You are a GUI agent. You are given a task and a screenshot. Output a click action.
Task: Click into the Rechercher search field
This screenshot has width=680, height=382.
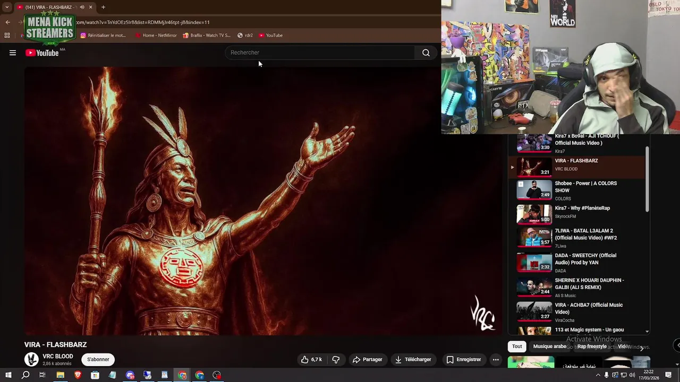[x=320, y=53]
